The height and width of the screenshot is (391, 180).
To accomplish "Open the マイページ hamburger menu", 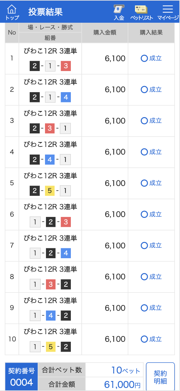I will [168, 12].
